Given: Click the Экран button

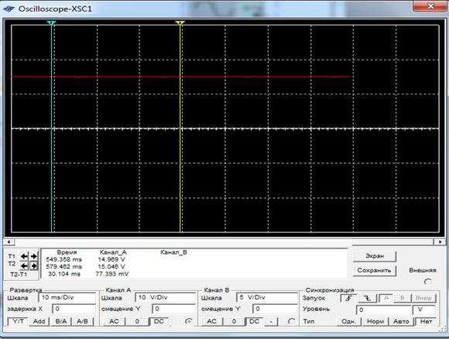Looking at the screenshot, I should point(375,256).
